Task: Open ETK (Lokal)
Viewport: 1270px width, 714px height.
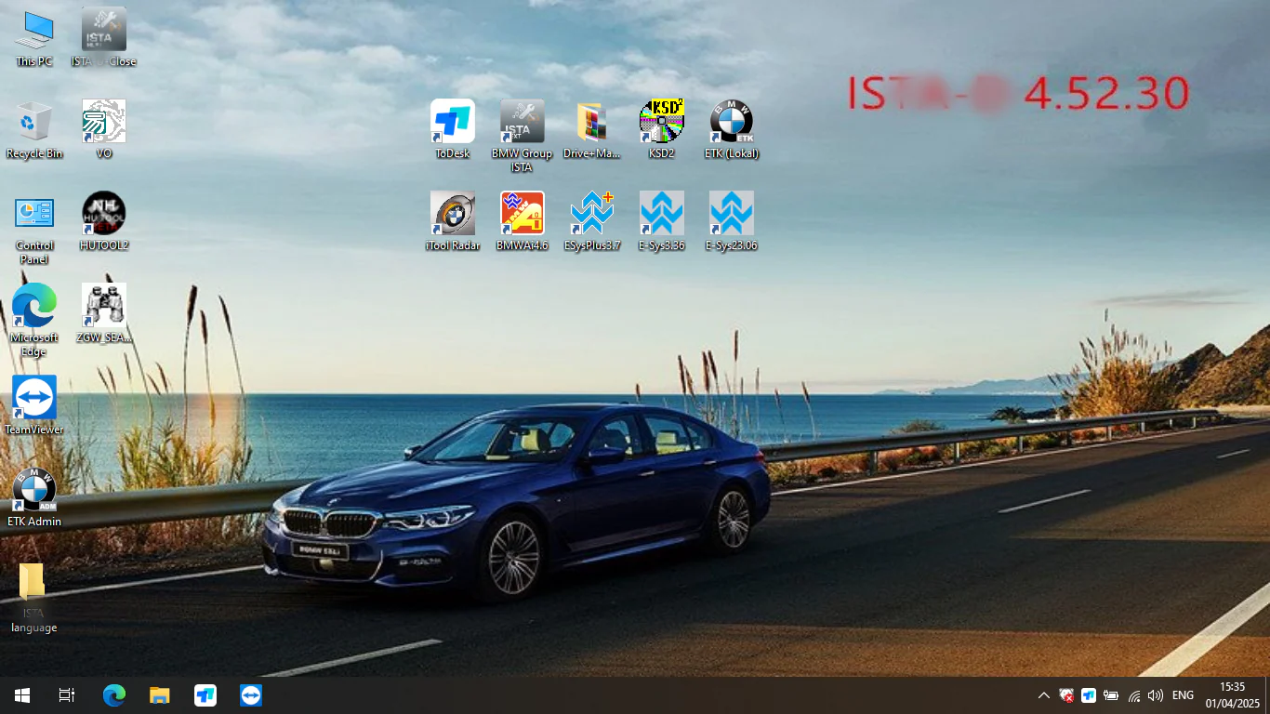Action: coord(732,121)
